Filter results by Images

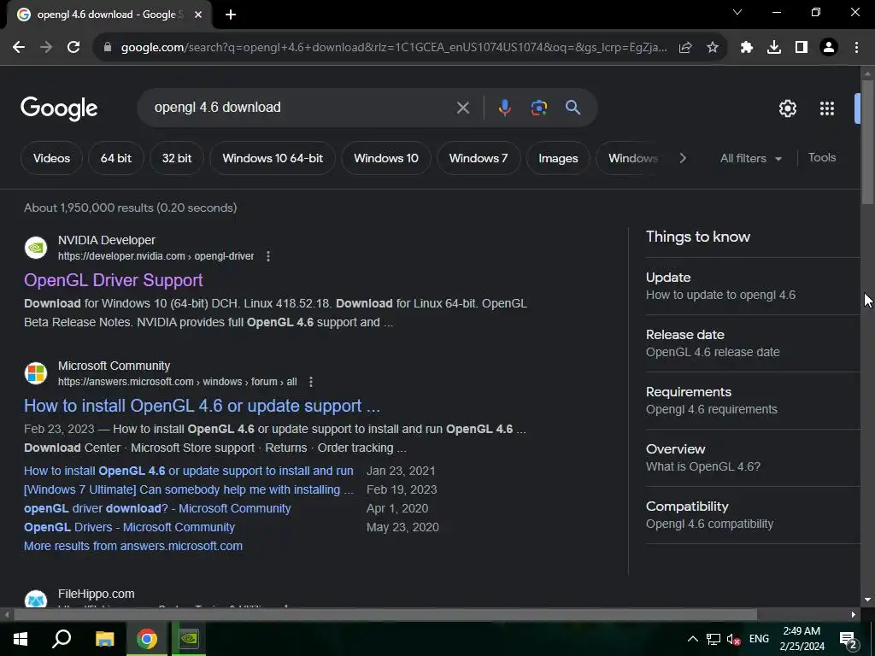(x=558, y=158)
